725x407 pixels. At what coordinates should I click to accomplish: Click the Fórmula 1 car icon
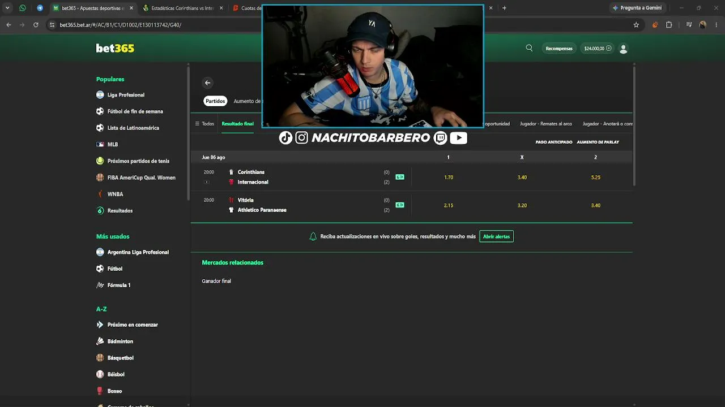(100, 285)
